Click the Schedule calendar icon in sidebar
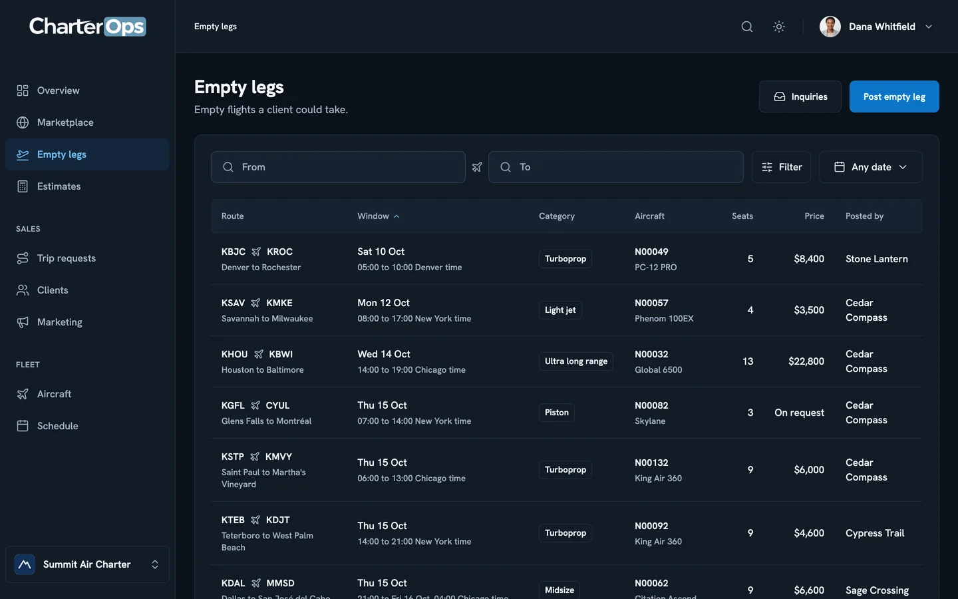Image resolution: width=958 pixels, height=599 pixels. click(23, 426)
